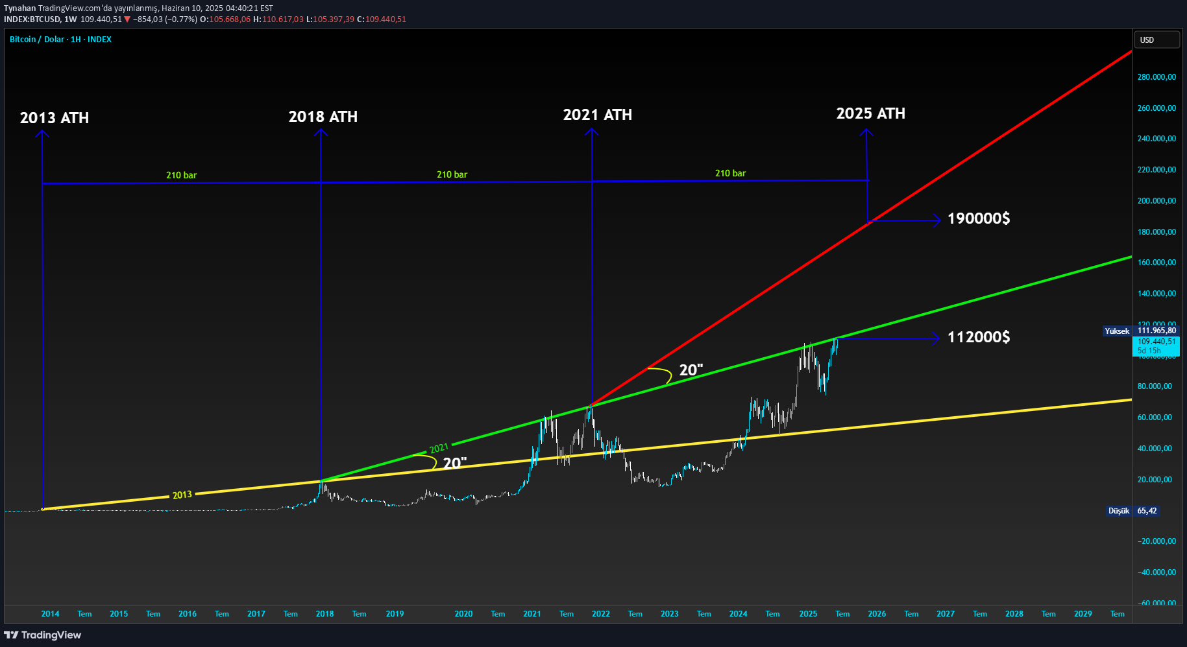
Task: Click the '2025 ATH' label
Action: [871, 113]
